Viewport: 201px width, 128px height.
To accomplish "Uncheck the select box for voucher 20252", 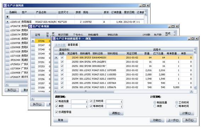I will (x=62, y=70).
